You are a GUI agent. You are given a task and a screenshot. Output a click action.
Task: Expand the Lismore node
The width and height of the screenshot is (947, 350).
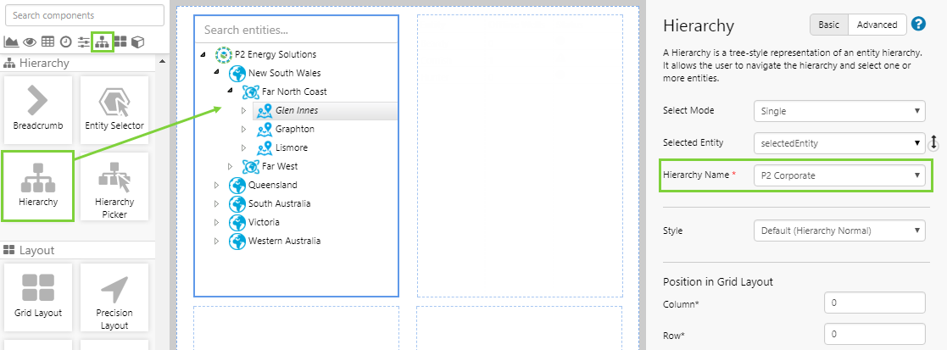pyautogui.click(x=243, y=147)
